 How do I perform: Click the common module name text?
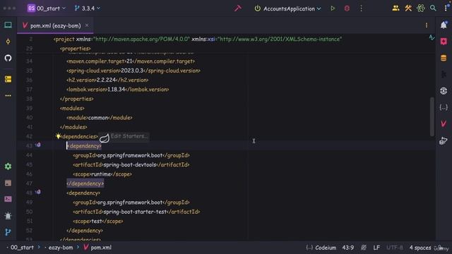(98, 118)
